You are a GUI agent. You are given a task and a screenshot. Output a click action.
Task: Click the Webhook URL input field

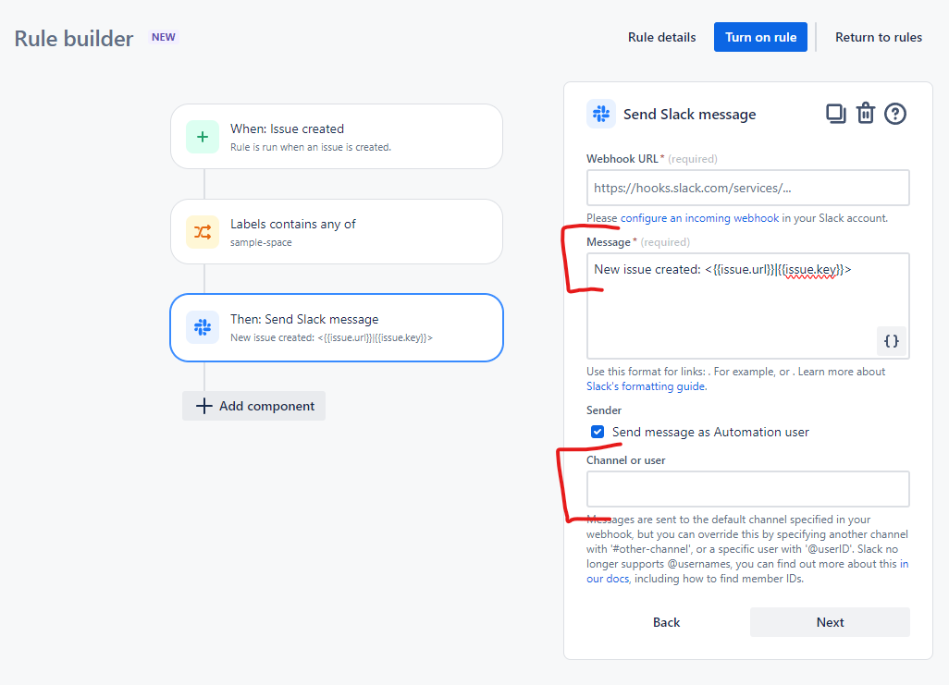pyautogui.click(x=747, y=188)
